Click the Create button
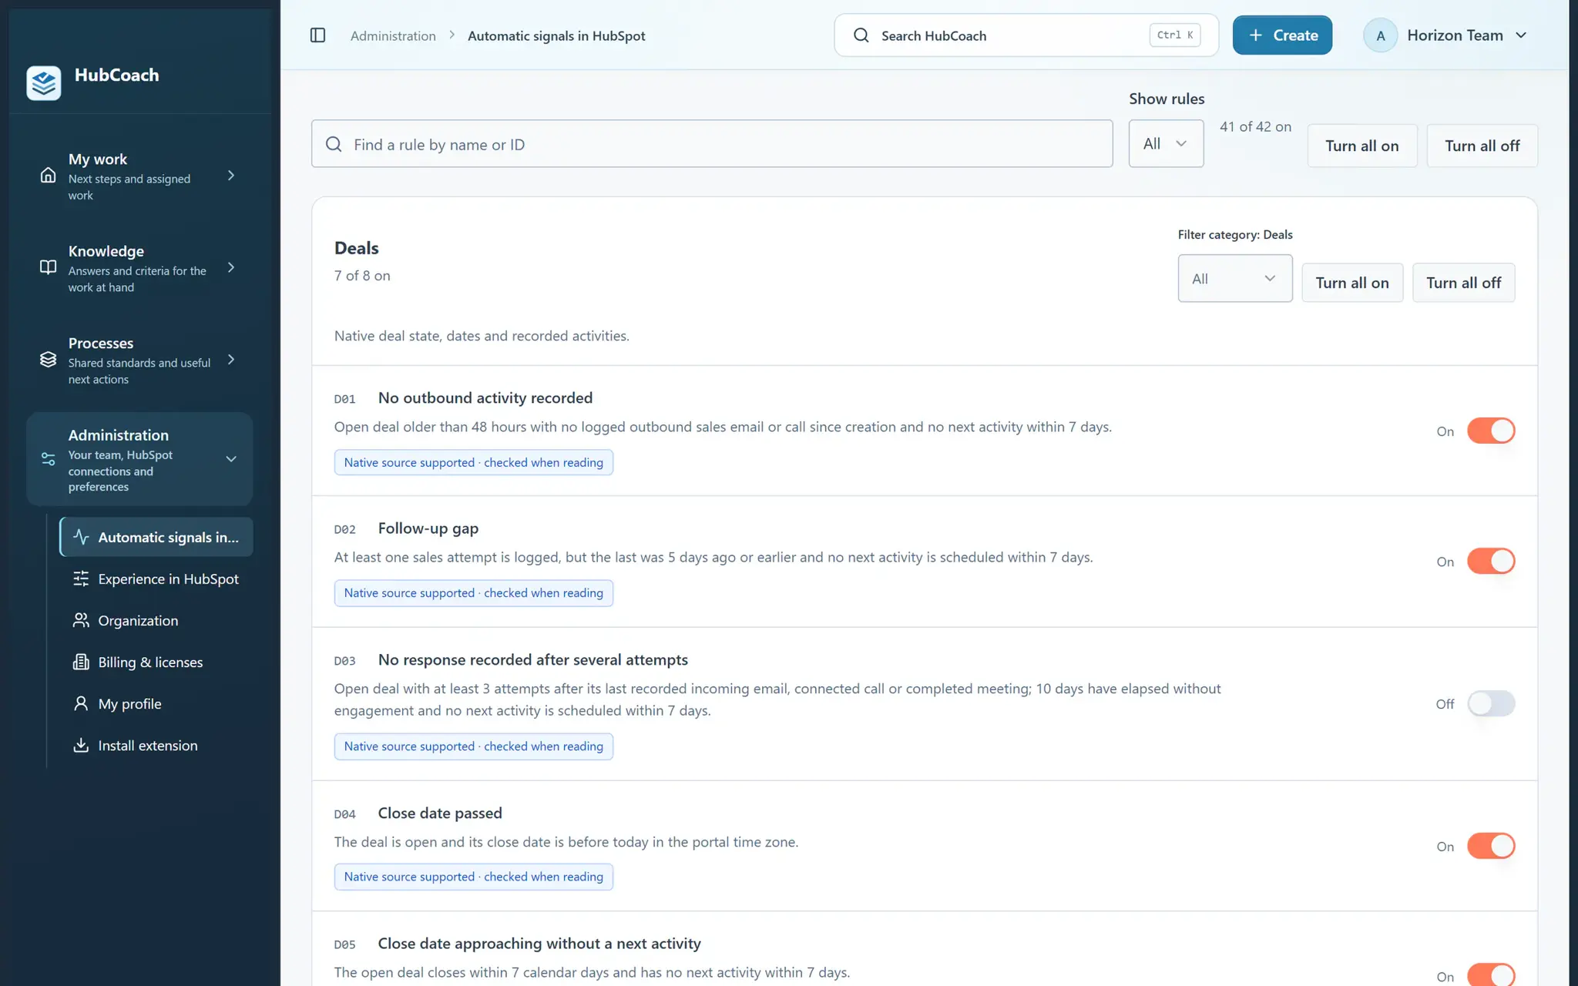Image resolution: width=1578 pixels, height=986 pixels. [x=1282, y=35]
